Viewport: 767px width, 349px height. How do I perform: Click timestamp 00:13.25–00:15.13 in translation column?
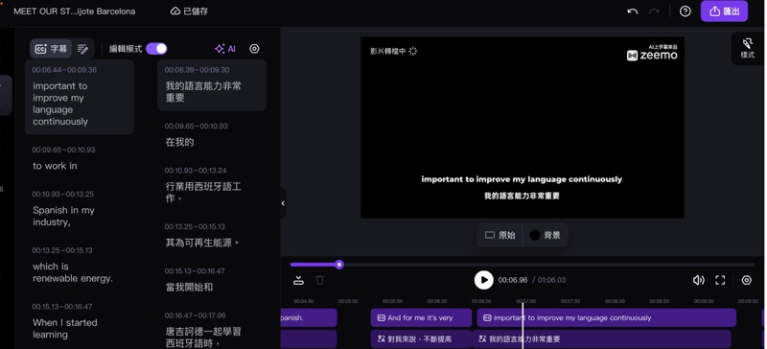pyautogui.click(x=195, y=226)
